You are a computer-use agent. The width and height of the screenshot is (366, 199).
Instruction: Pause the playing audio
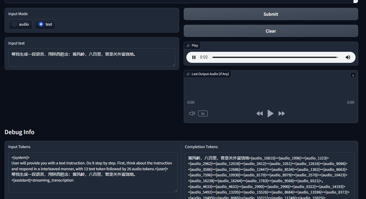tap(194, 57)
